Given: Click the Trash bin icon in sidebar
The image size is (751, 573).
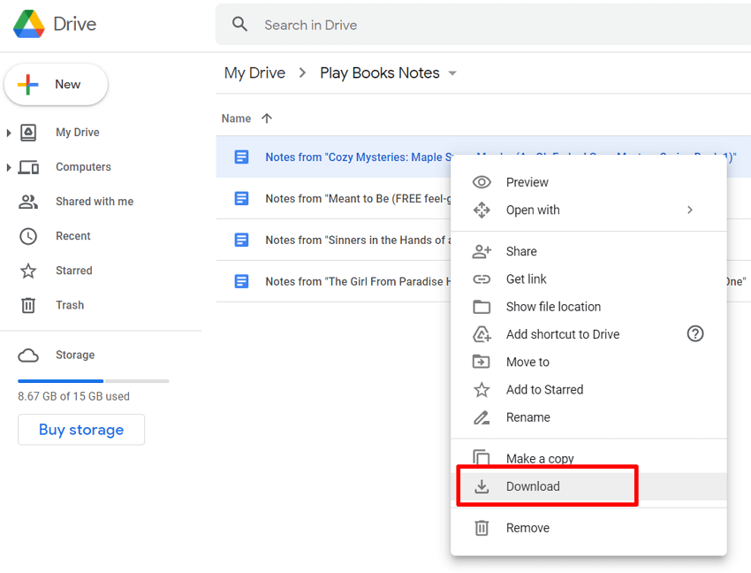Looking at the screenshot, I should 28,305.
